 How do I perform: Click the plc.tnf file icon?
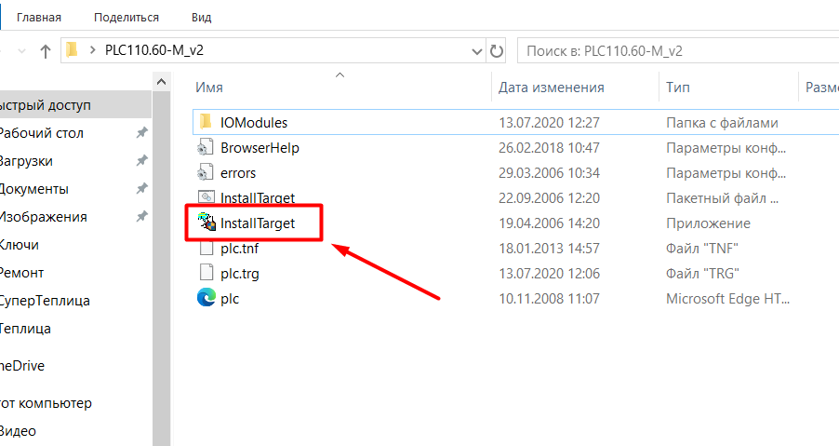(x=206, y=248)
